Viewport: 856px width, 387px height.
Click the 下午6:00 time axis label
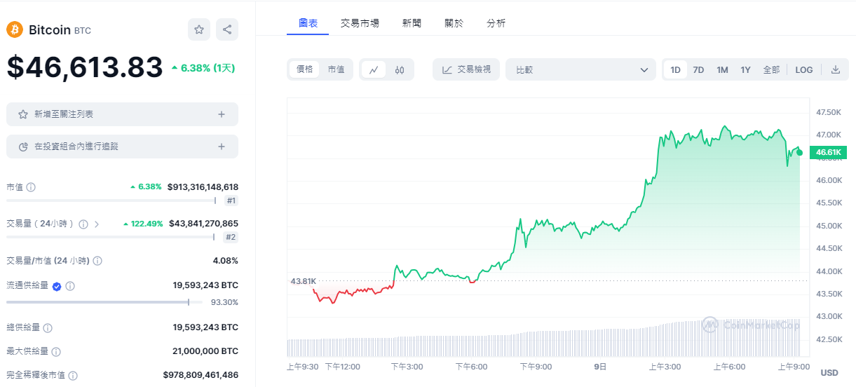click(x=471, y=366)
